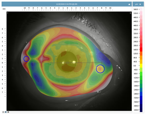Pick the dark blue -320.0 scale band
Screen dimensions: 146x114
pos(141,98)
